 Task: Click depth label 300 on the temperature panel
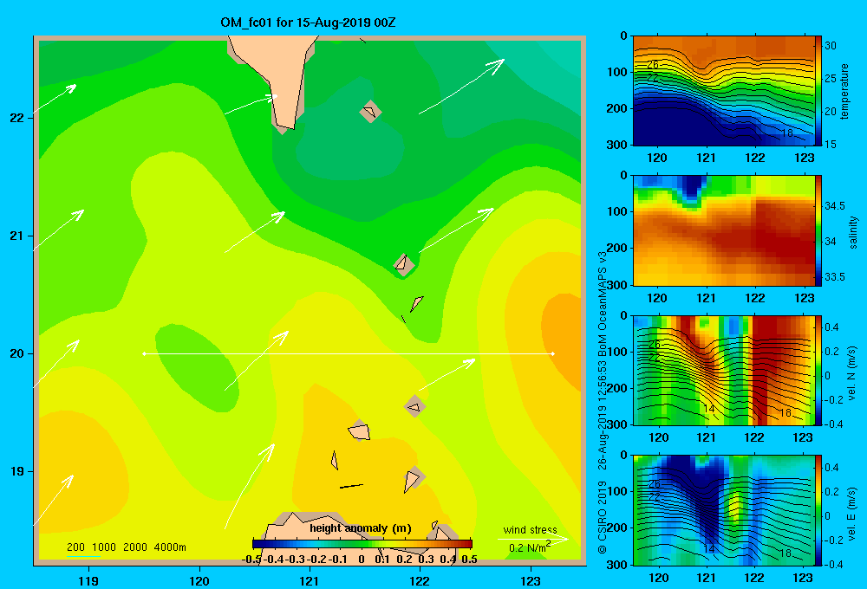616,145
